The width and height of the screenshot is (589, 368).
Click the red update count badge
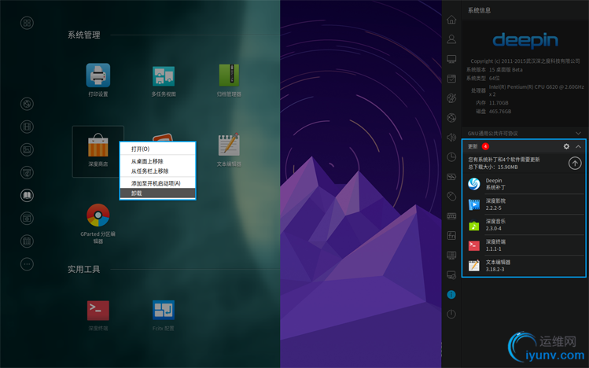point(485,146)
